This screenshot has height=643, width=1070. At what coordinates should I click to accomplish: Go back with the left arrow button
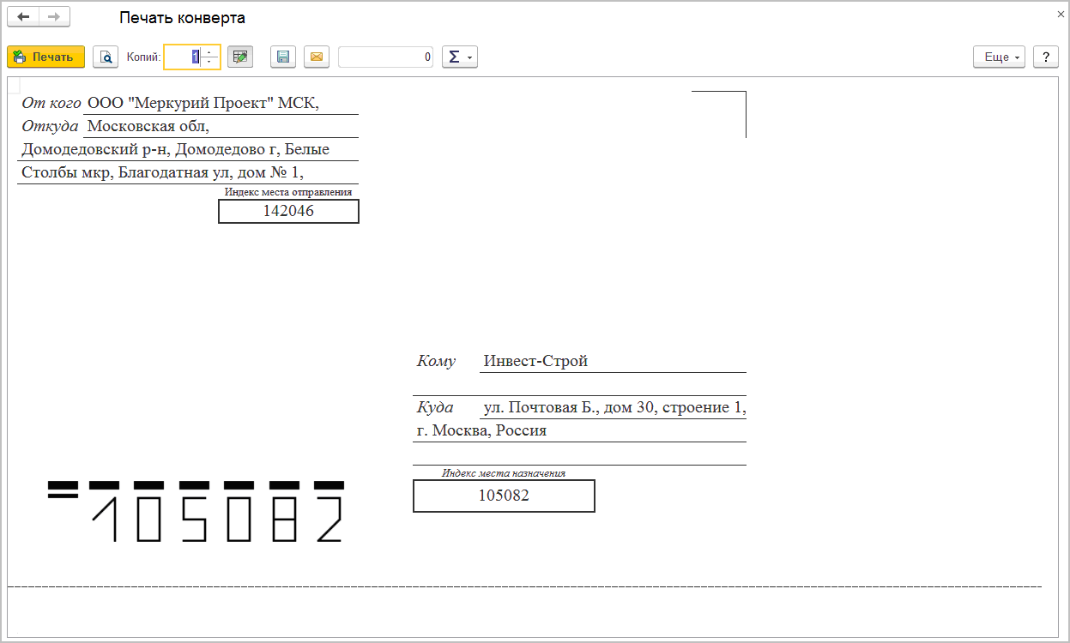click(23, 17)
